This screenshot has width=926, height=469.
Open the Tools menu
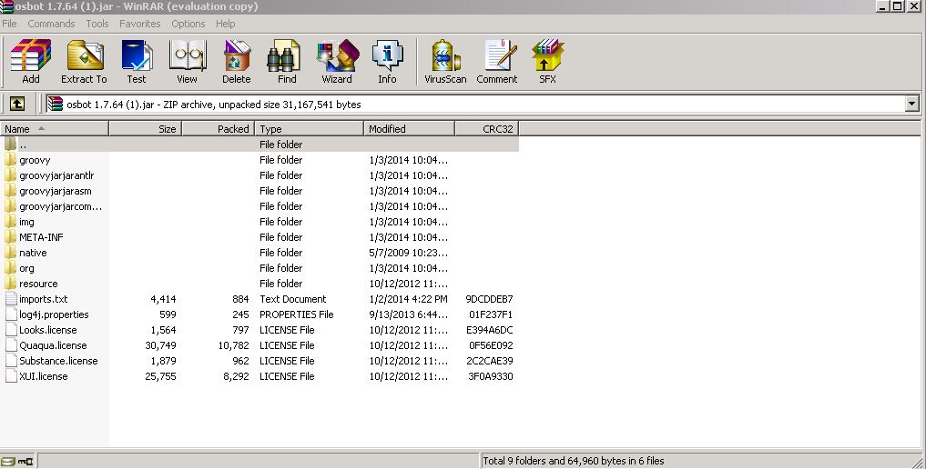[x=97, y=24]
